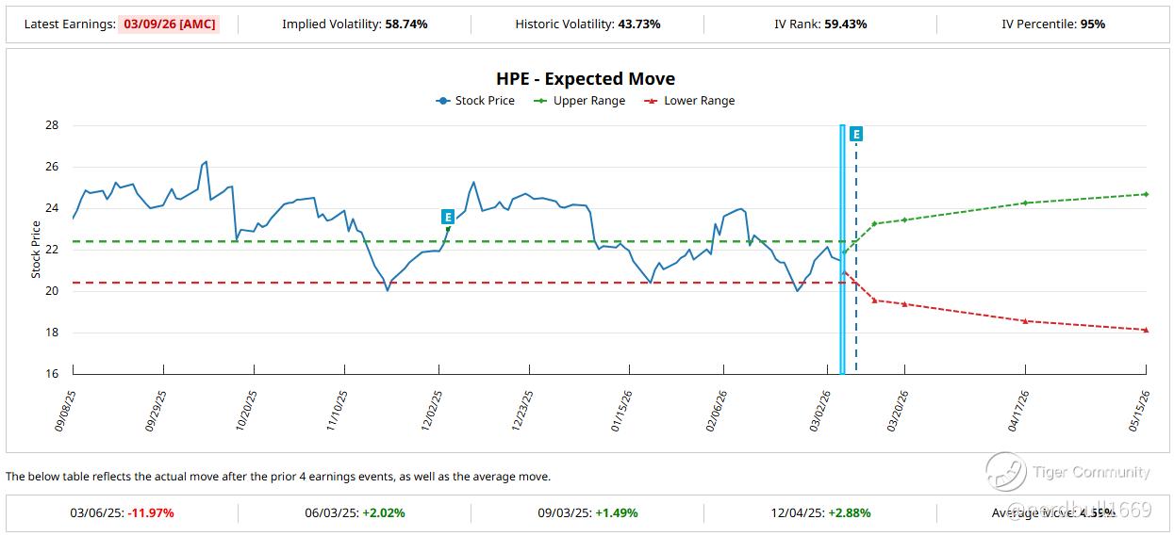Select the 12/04/25 +2.88% earnings move
The height and width of the screenshot is (536, 1174).
[819, 513]
